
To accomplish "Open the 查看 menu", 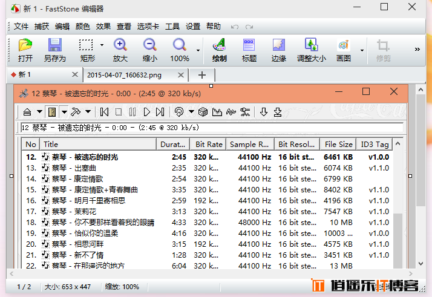I will (123, 27).
